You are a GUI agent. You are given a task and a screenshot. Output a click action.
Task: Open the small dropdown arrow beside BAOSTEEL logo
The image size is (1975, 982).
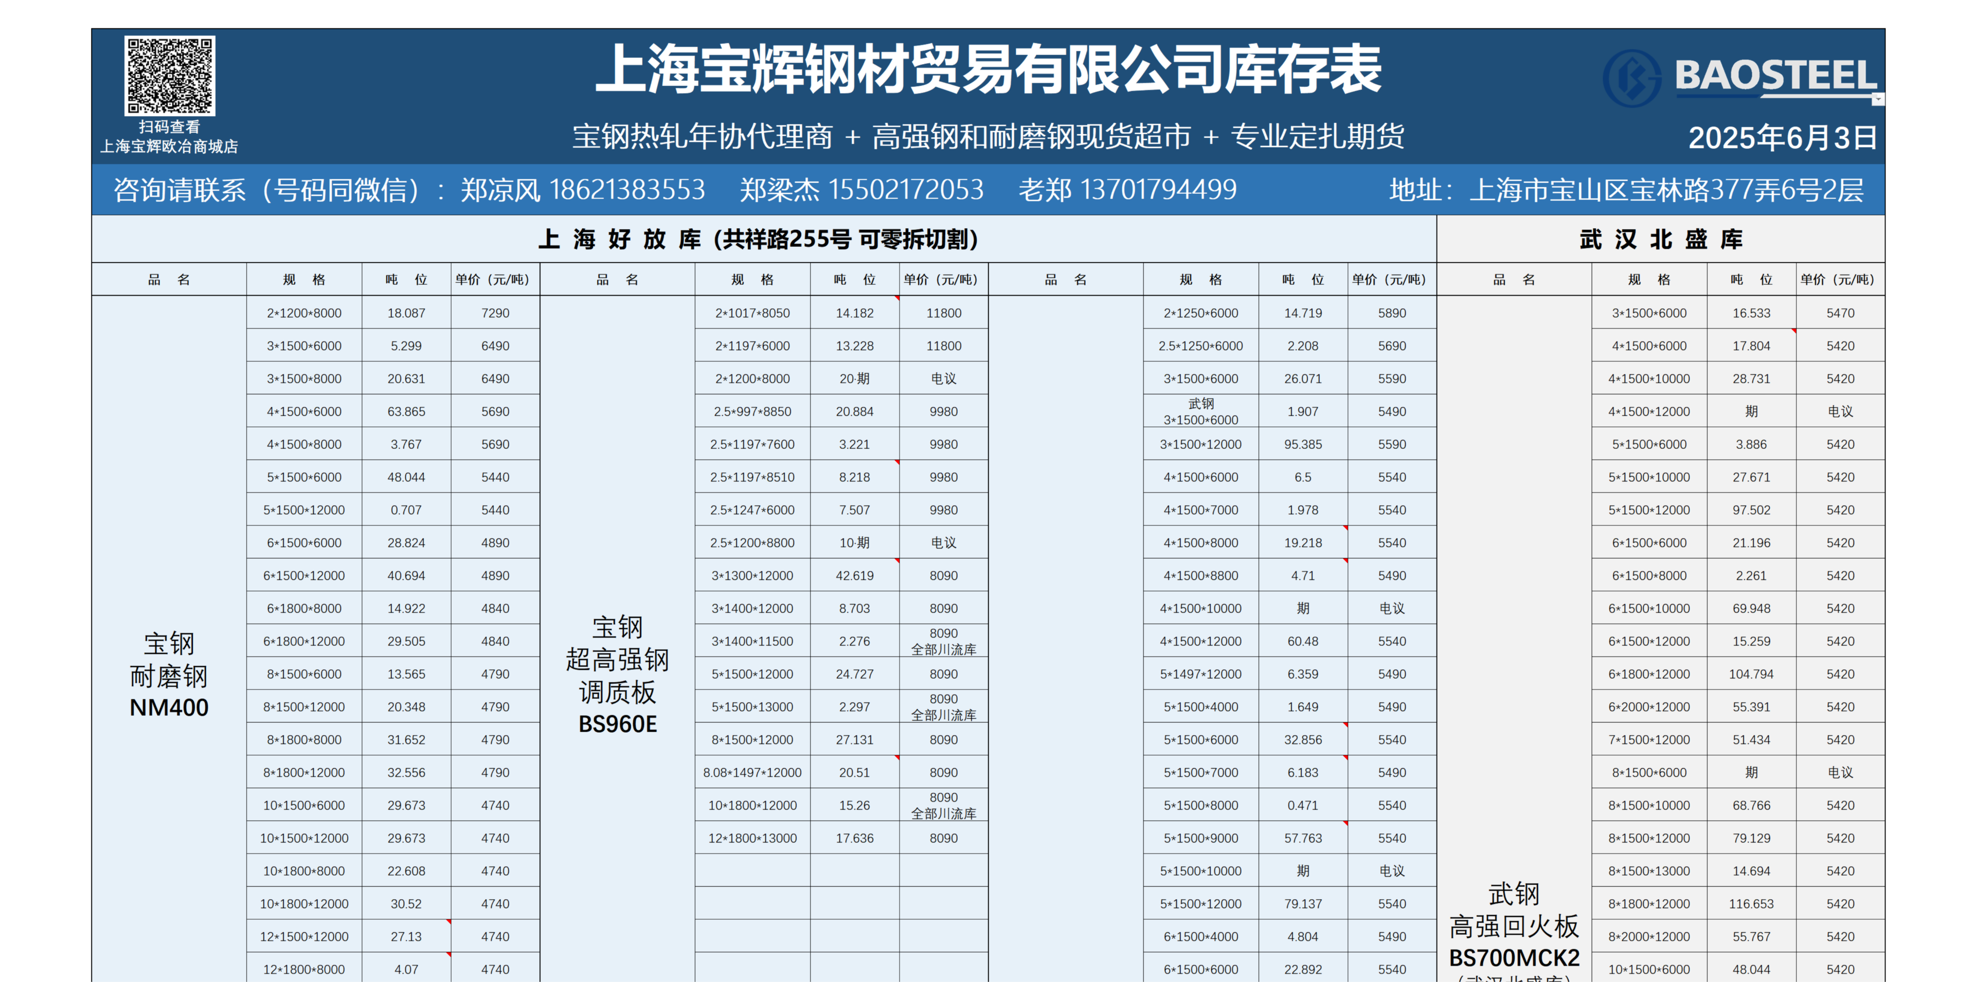coord(1878,100)
